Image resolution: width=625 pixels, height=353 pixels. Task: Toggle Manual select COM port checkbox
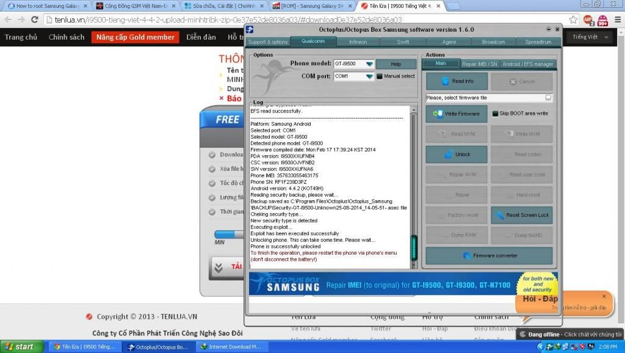pyautogui.click(x=380, y=76)
